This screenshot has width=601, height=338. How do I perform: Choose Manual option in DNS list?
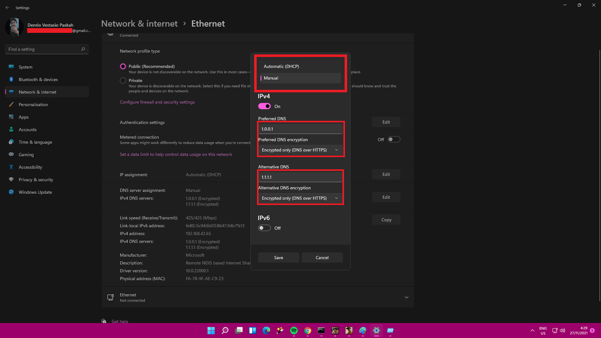point(300,78)
